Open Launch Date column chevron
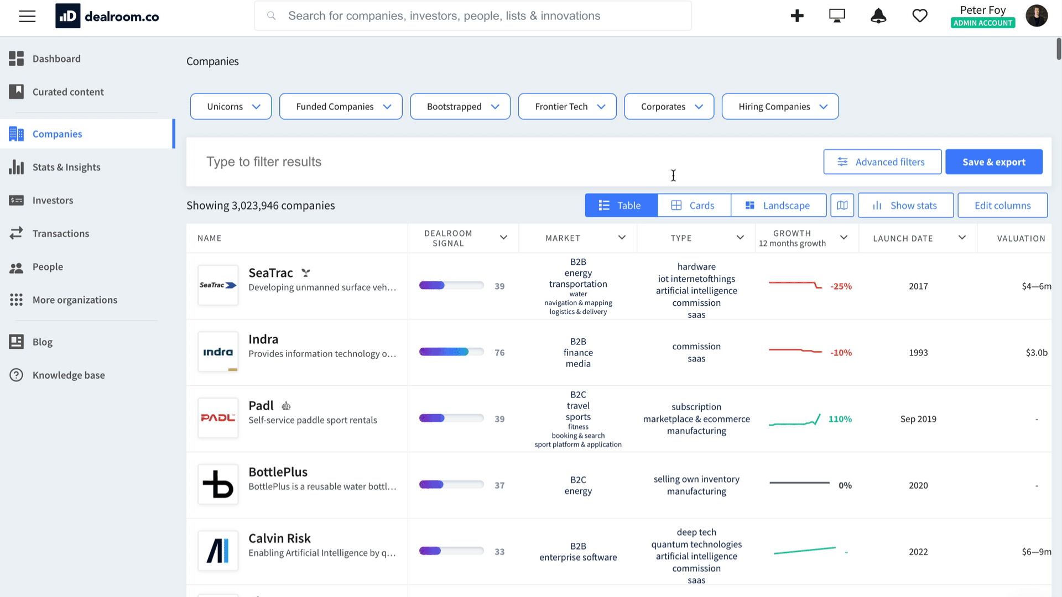The height and width of the screenshot is (597, 1062). (x=962, y=238)
